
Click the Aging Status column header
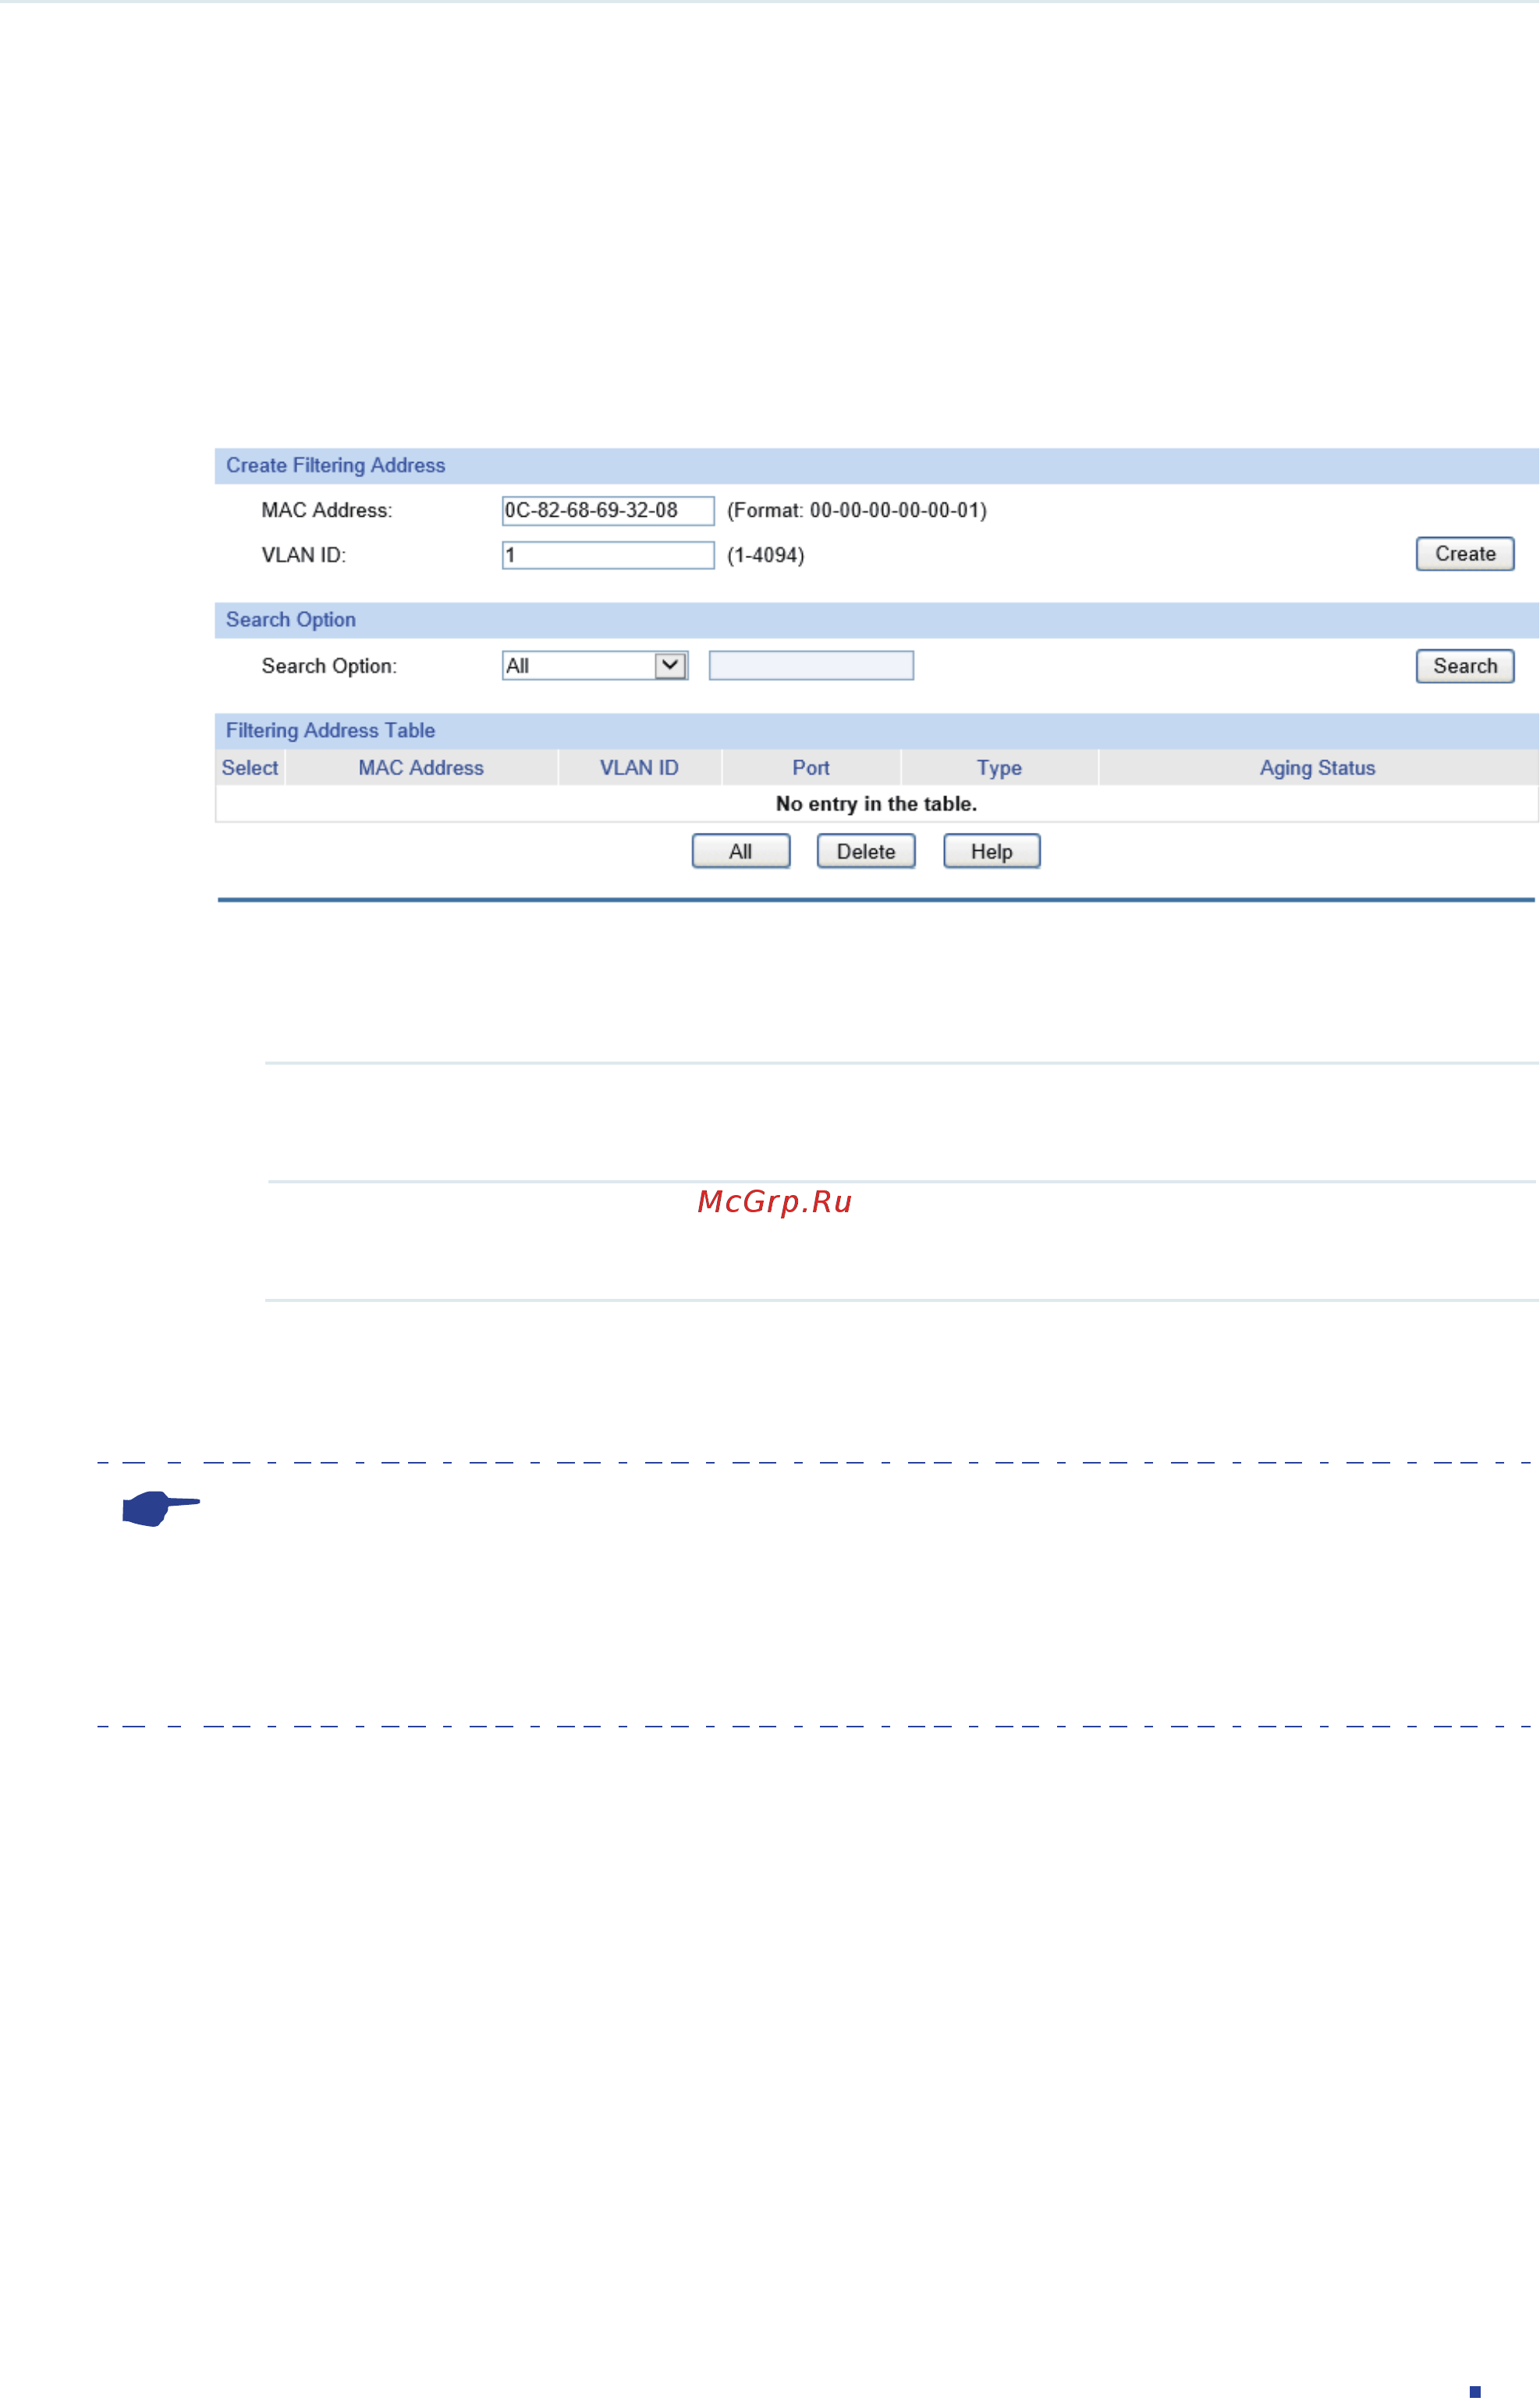coord(1317,767)
